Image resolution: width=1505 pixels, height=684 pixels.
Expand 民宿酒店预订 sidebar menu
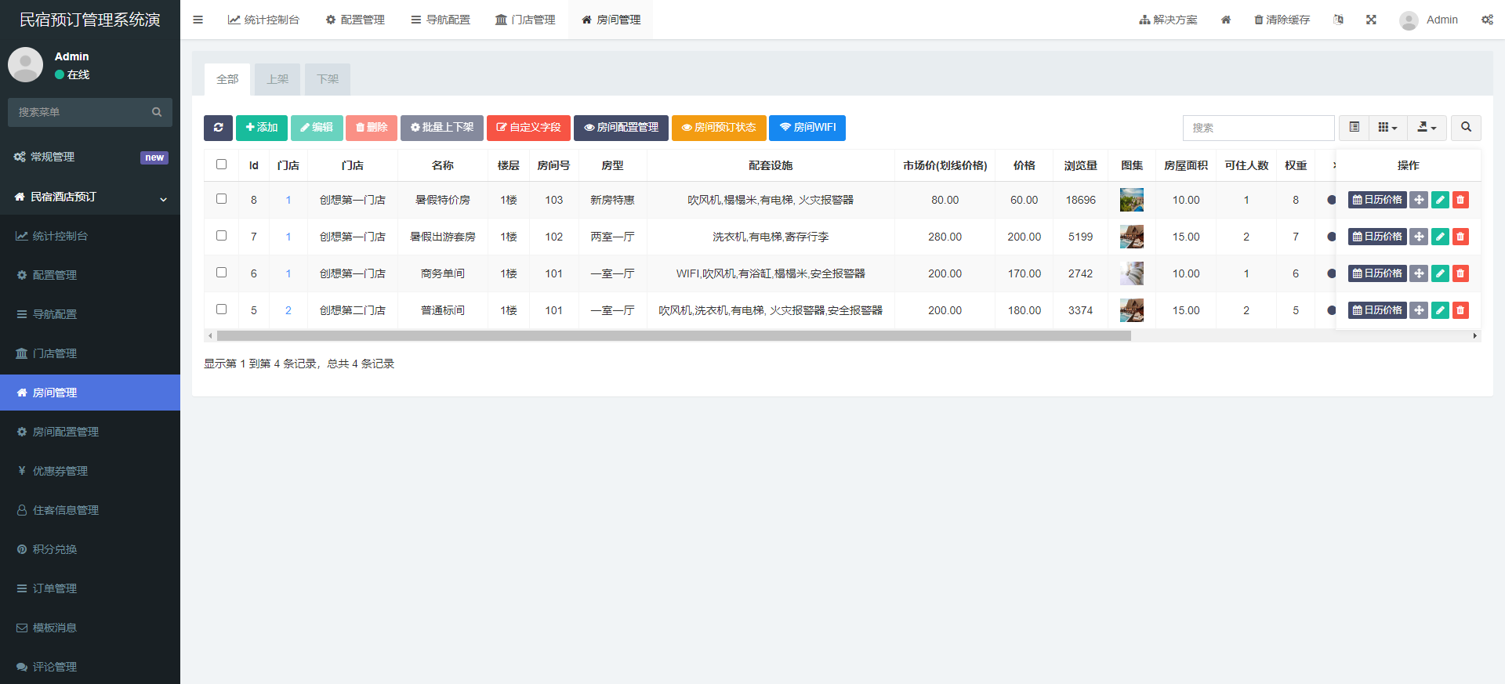click(x=90, y=197)
